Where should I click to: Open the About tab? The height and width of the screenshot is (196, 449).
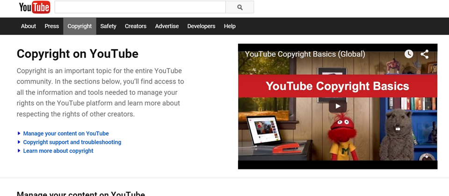29,26
